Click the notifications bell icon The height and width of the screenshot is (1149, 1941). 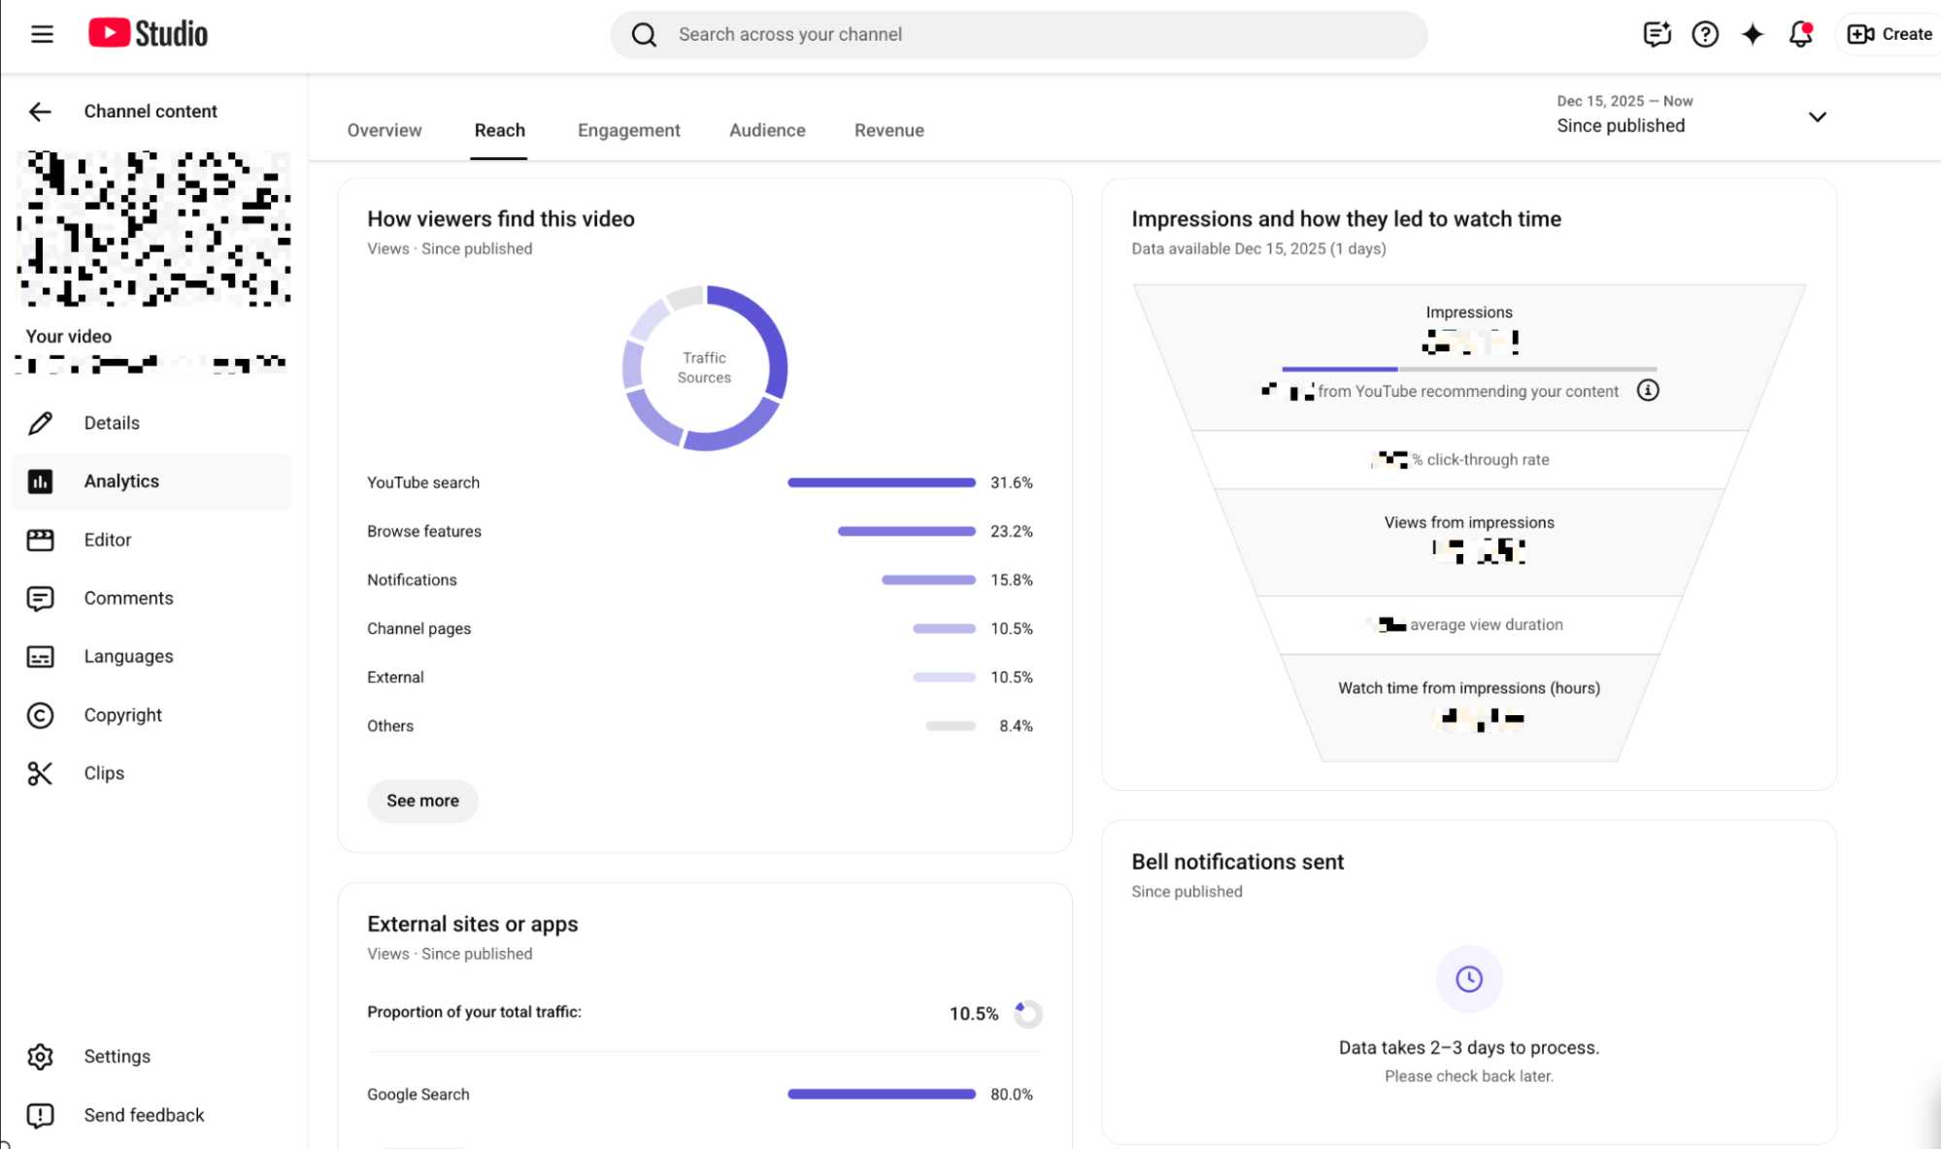1800,34
